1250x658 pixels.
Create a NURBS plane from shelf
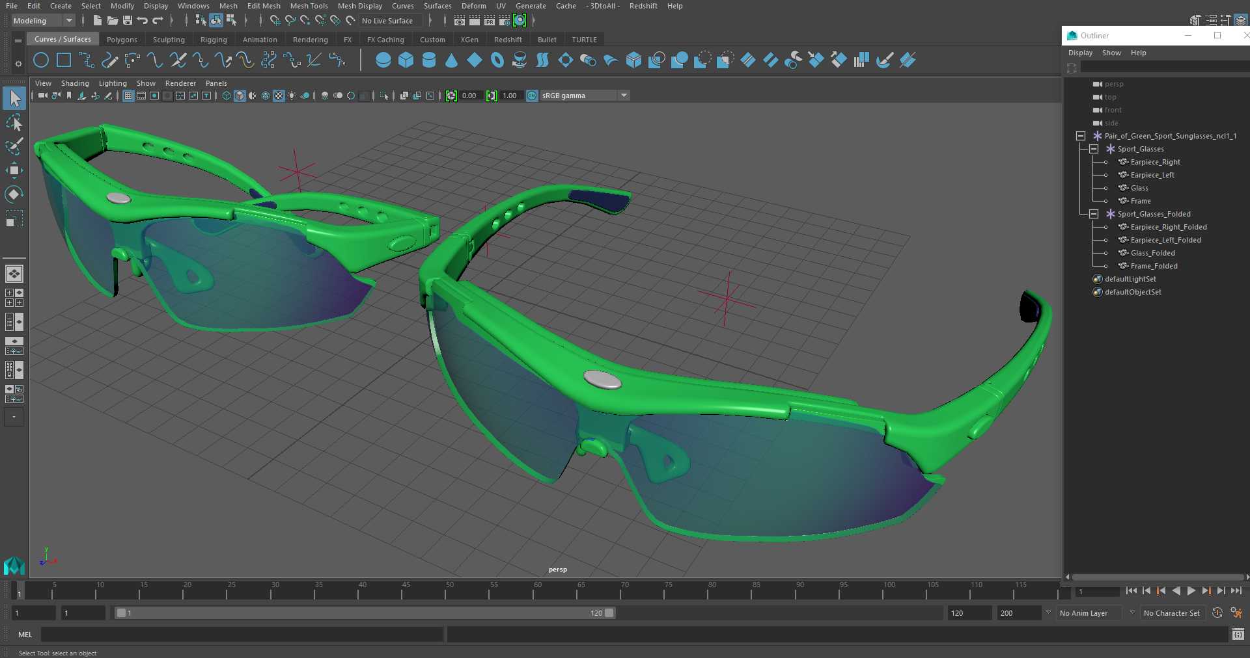(x=475, y=60)
